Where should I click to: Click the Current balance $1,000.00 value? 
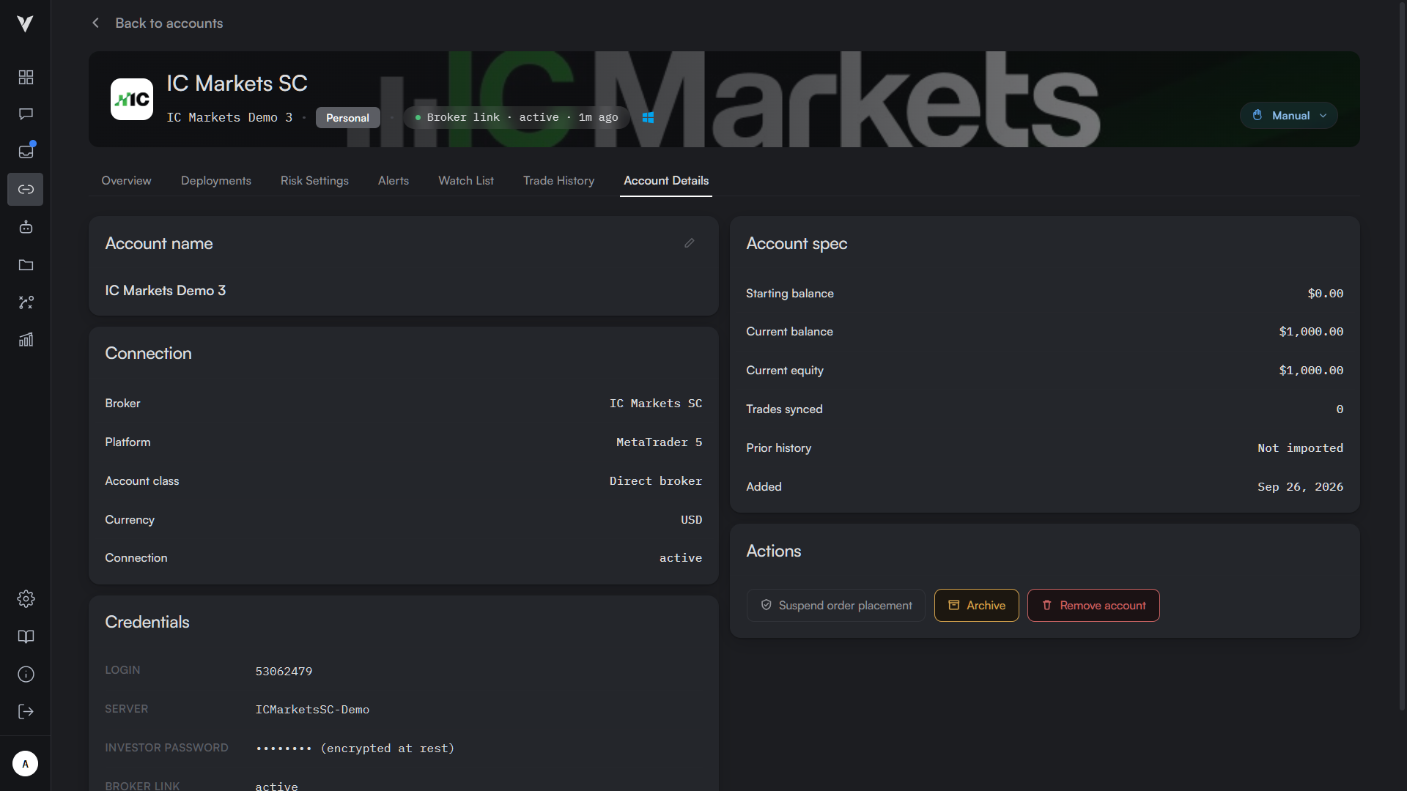tap(1311, 332)
